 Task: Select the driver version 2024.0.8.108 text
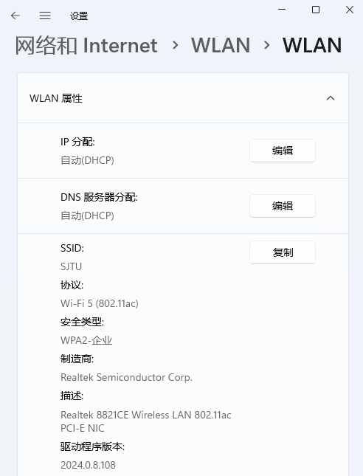pyautogui.click(x=88, y=465)
